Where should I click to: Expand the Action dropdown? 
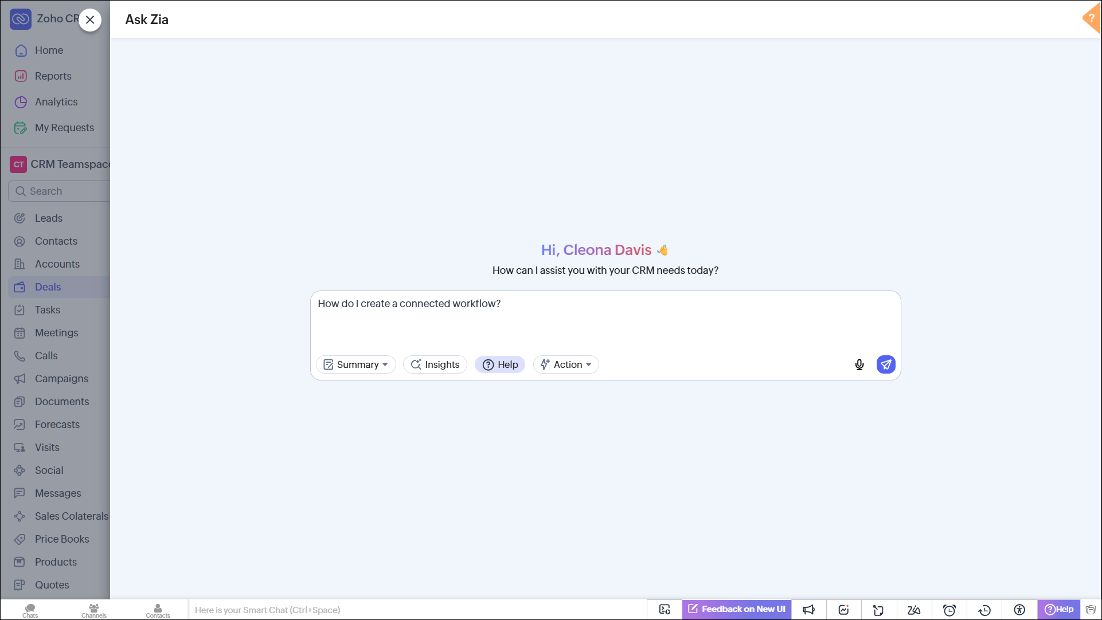click(566, 364)
